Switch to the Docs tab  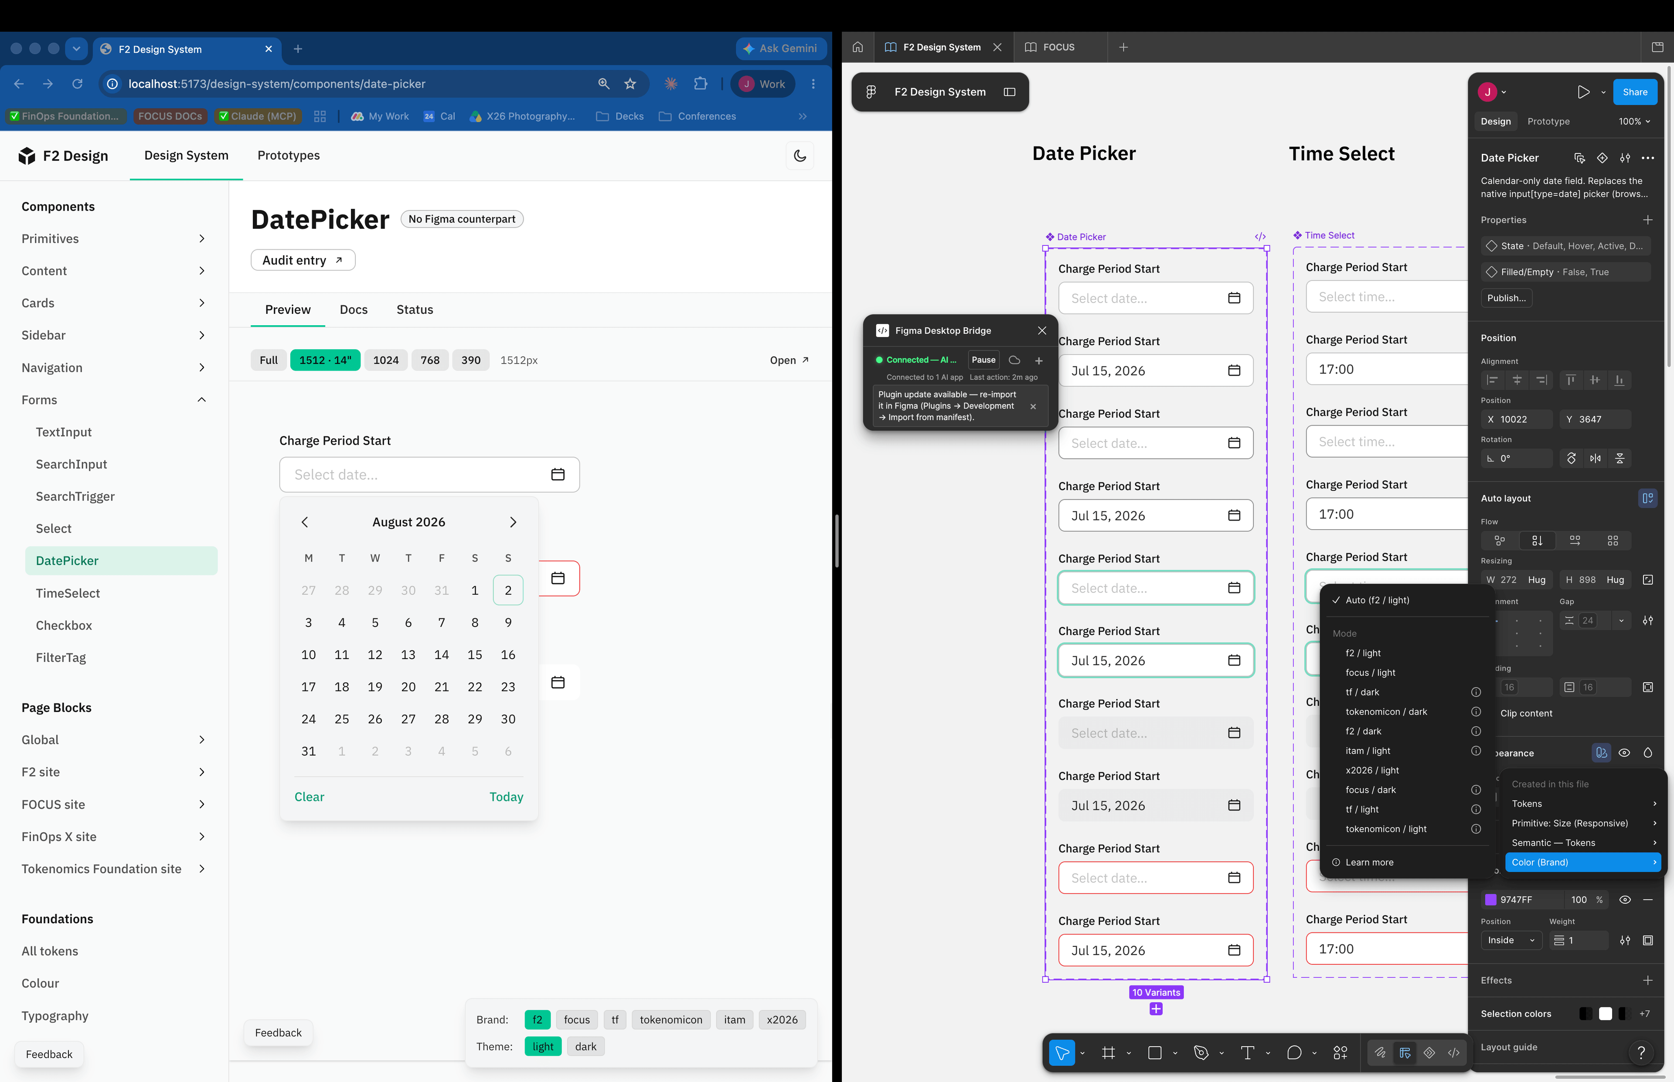coord(354,310)
